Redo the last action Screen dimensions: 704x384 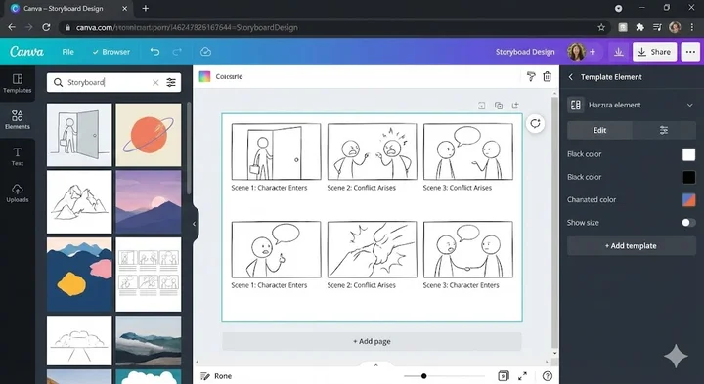(177, 52)
